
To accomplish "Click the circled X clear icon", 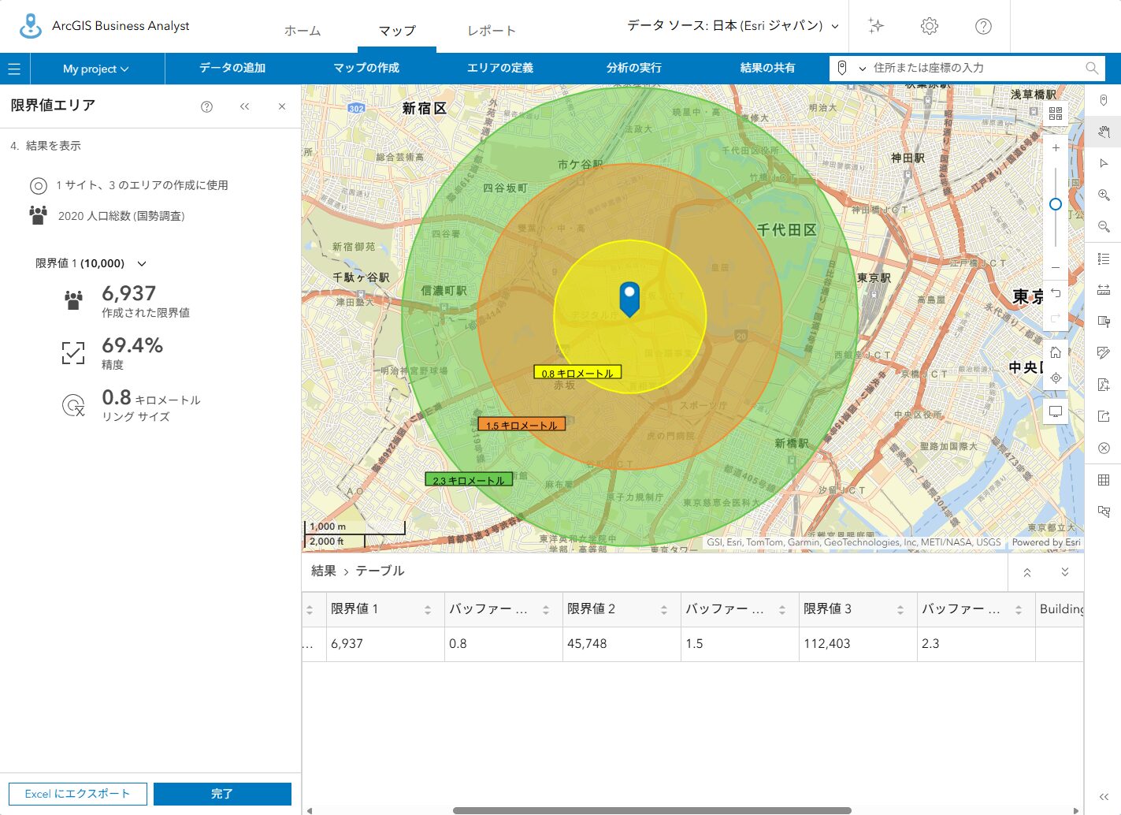I will point(1104,448).
